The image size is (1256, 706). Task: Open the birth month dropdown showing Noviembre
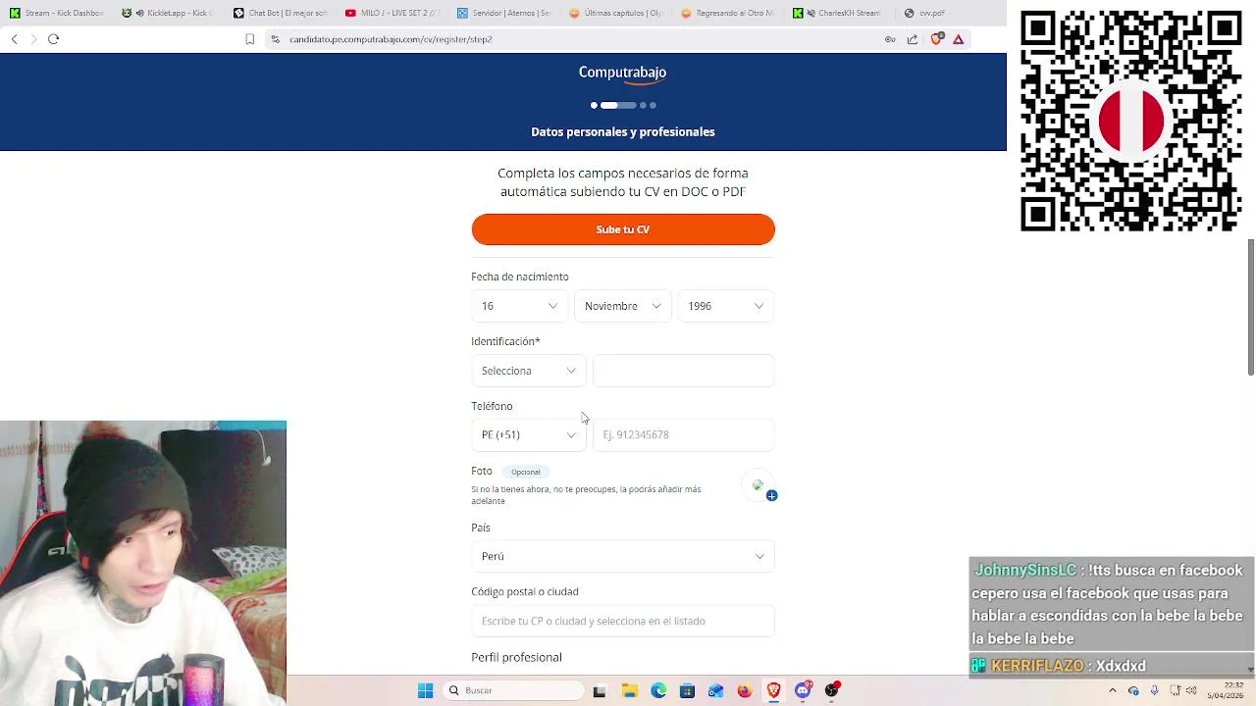coord(622,306)
